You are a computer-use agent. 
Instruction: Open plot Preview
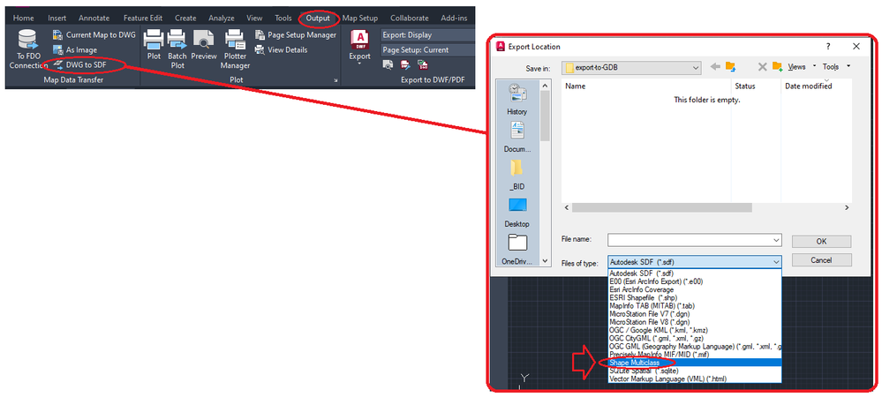[204, 45]
